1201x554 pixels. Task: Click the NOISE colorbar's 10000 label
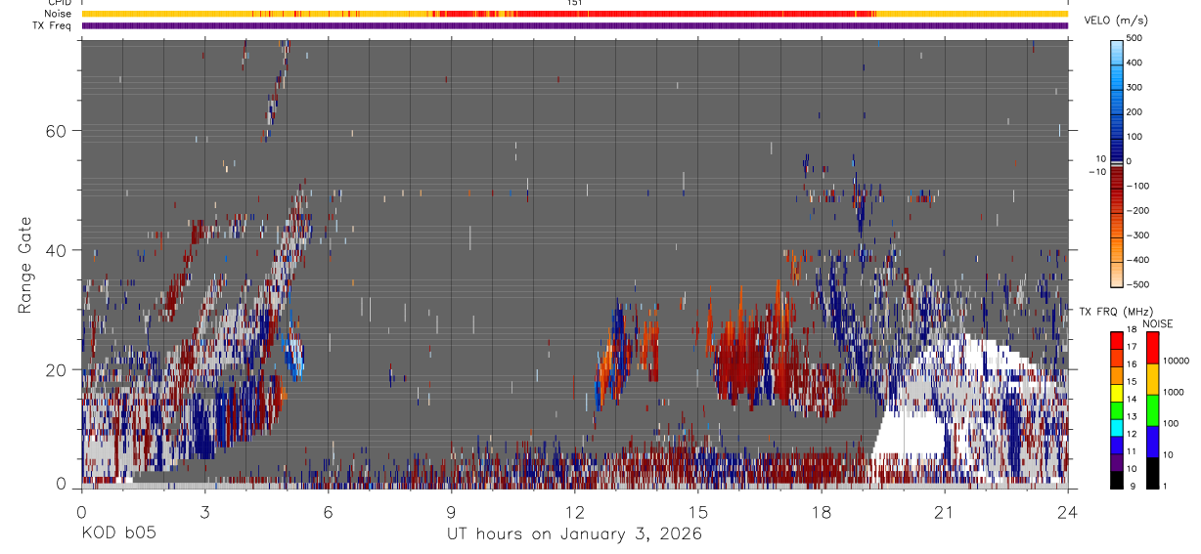pos(1179,361)
